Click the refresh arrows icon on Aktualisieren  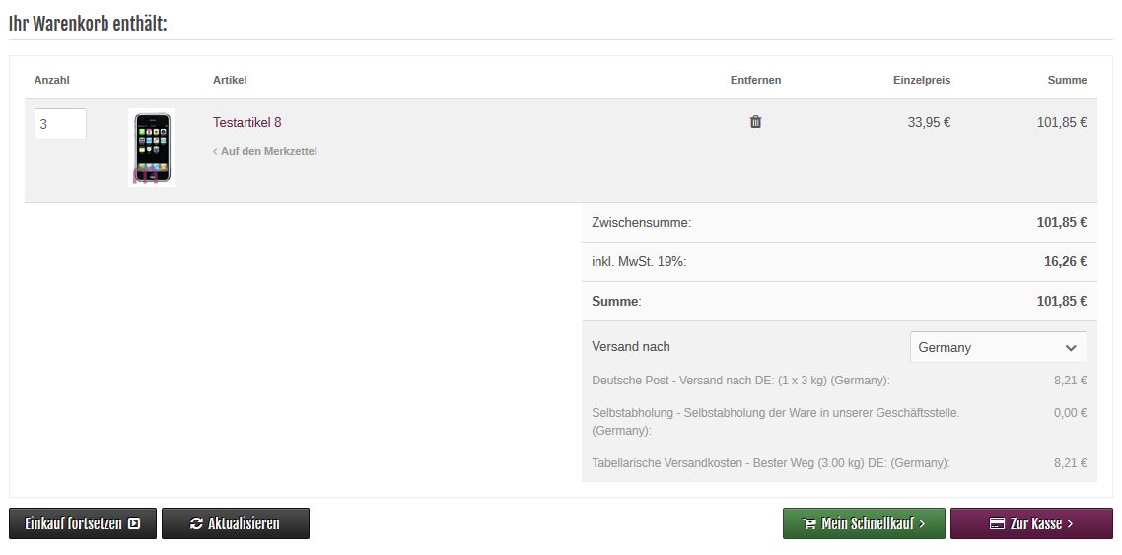(x=196, y=524)
